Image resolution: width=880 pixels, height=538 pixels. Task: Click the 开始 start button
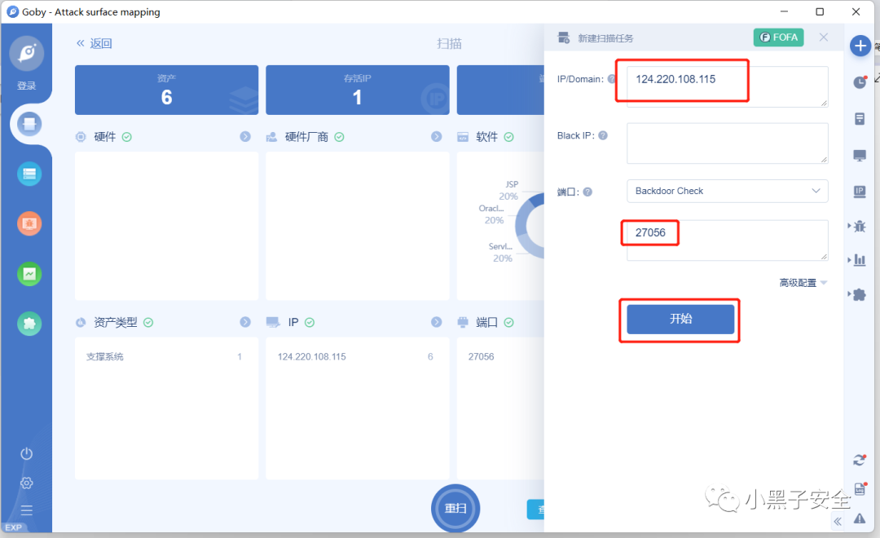coord(680,319)
